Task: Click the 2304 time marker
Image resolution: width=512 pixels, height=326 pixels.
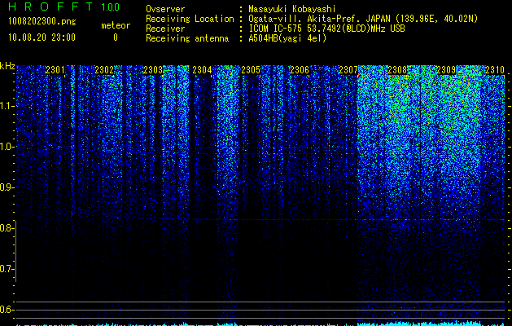Action: (x=202, y=69)
